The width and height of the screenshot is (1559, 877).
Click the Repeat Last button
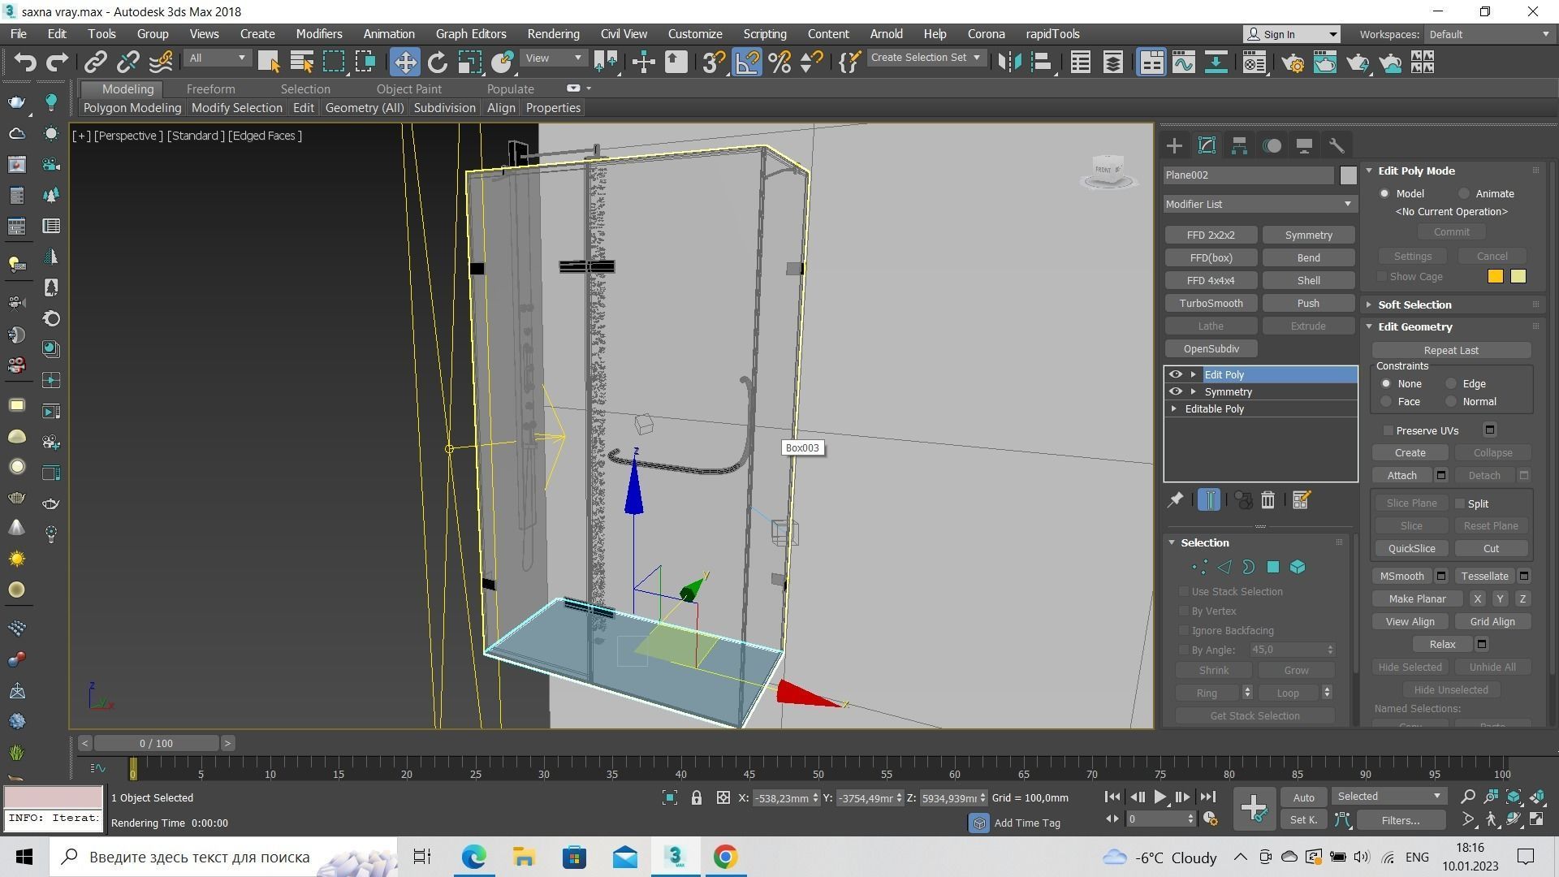point(1451,350)
